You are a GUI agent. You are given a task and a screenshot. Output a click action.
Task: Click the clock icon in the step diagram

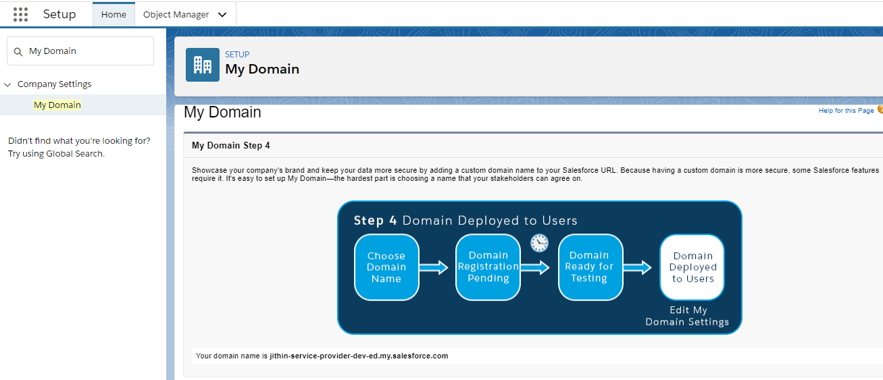point(539,243)
